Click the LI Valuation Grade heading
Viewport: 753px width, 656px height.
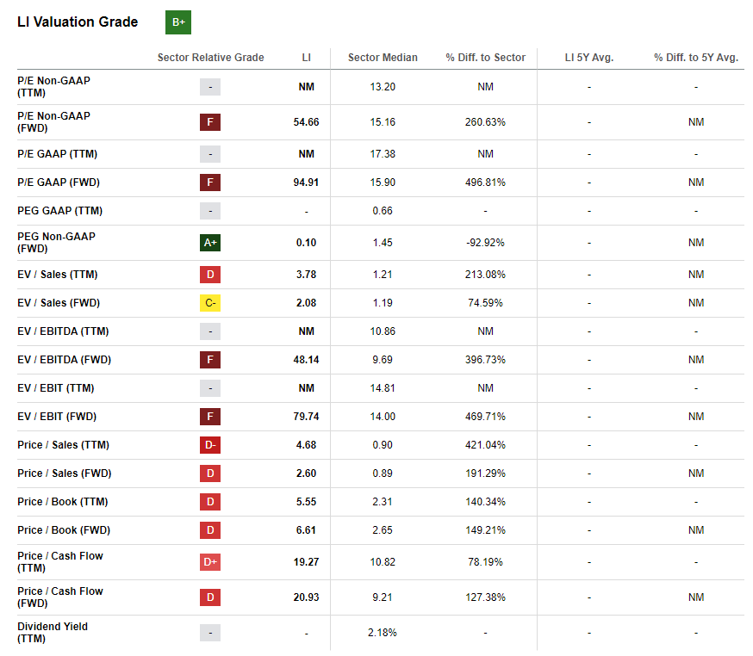(78, 22)
